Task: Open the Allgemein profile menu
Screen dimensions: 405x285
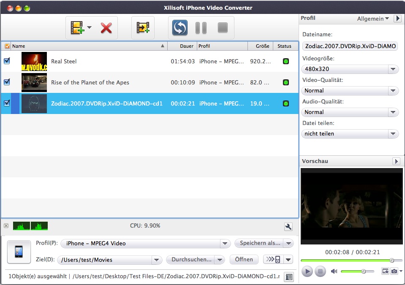Action: (373, 19)
